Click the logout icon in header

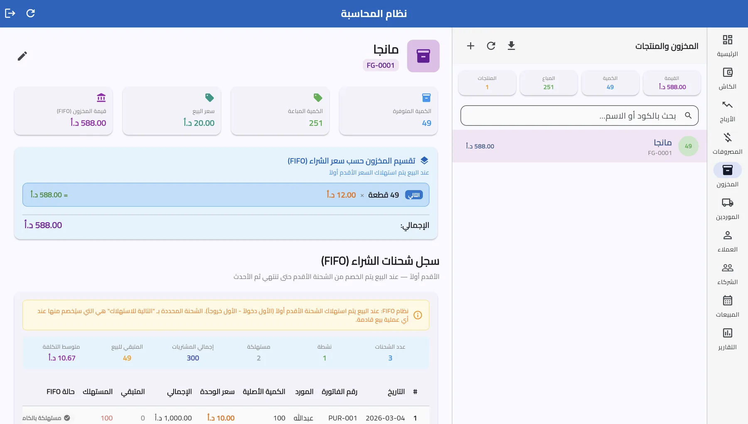point(10,13)
